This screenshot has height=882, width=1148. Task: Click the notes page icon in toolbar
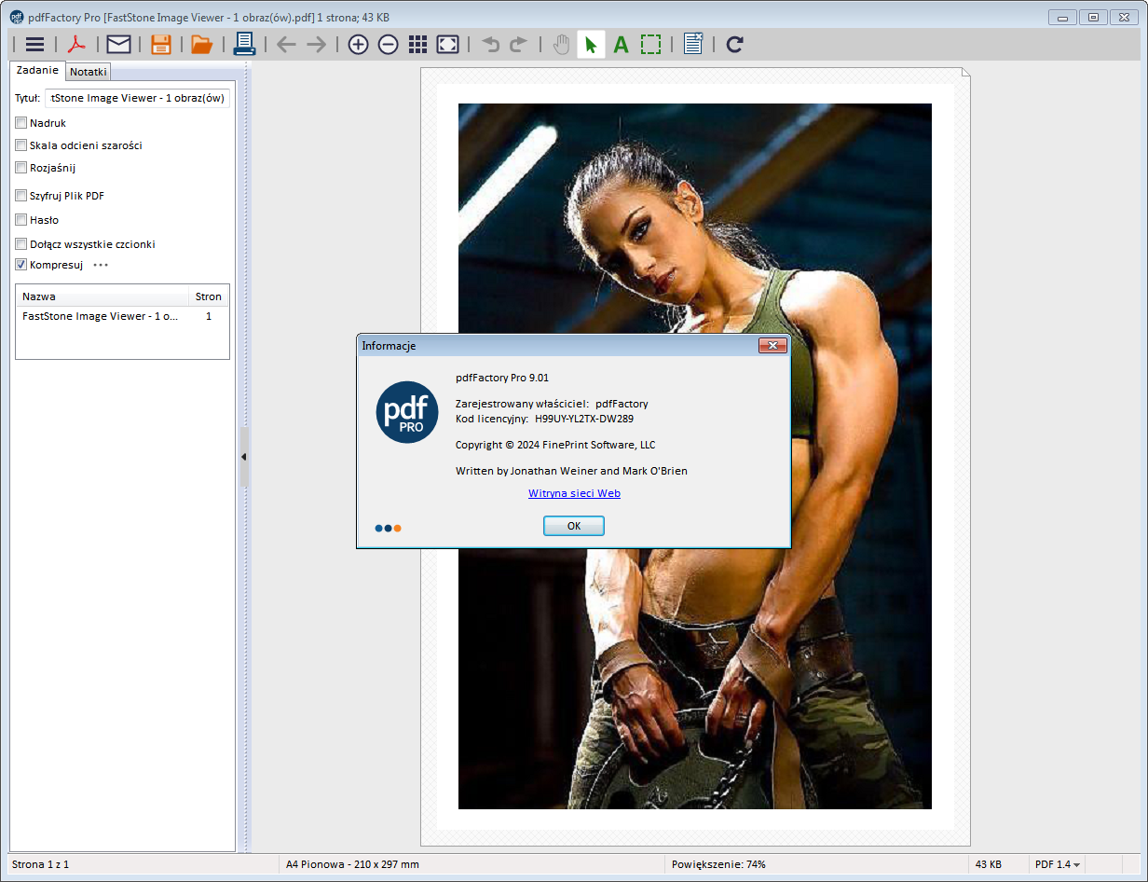[x=692, y=44]
